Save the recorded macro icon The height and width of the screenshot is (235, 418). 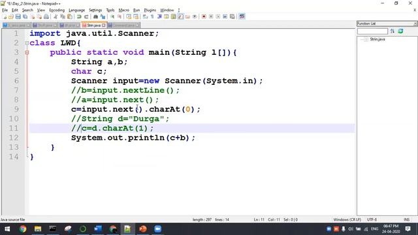tap(233, 16)
